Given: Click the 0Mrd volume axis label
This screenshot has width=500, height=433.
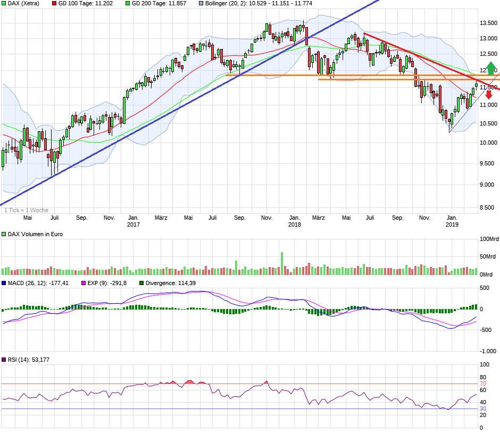Looking at the screenshot, I should click(x=486, y=274).
